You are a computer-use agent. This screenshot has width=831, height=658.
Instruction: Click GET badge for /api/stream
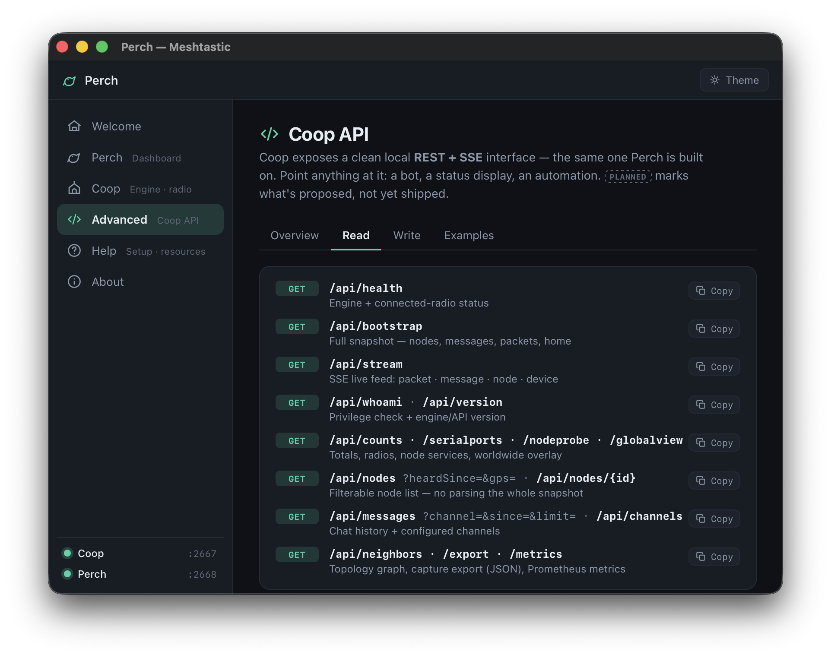297,365
